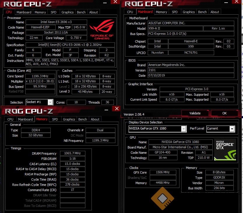Open Memory tab in top-left CPU-Z window
Screen dimensions: 243x213
tap(40, 12)
